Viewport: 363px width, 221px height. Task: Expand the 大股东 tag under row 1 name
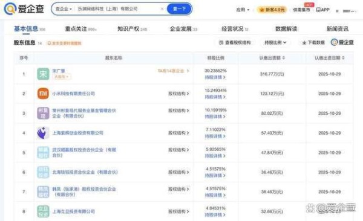(x=62, y=77)
